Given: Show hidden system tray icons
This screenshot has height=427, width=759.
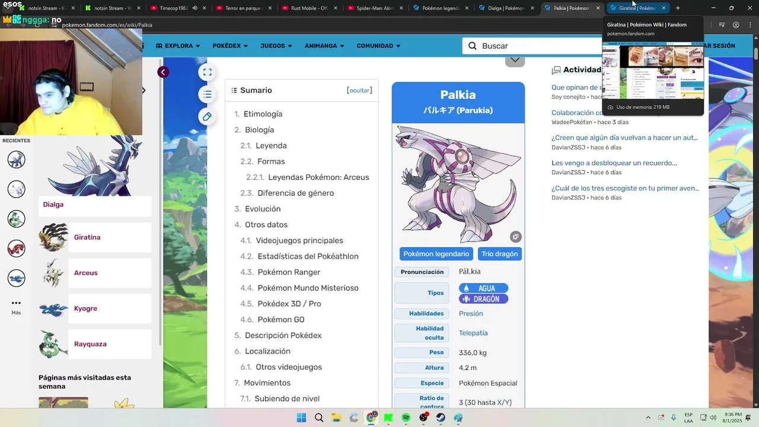Looking at the screenshot, I should pos(648,418).
